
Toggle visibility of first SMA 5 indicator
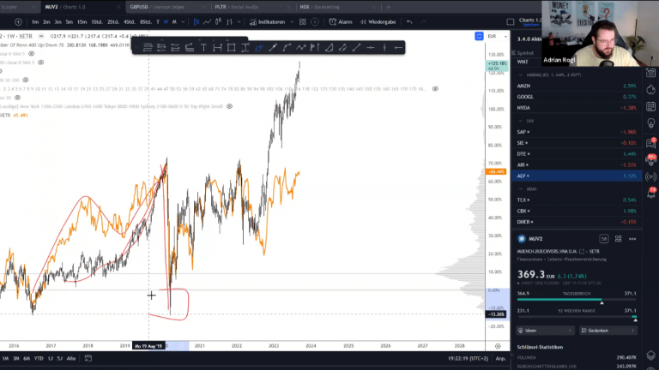click(31, 54)
